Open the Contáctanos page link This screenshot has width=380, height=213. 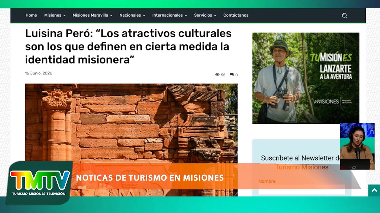(x=236, y=15)
